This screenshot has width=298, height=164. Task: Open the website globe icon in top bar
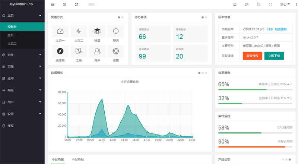(64, 4)
